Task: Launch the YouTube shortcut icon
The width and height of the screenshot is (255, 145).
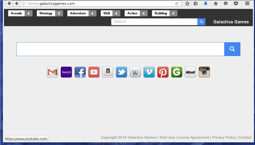Action: [x=94, y=72]
